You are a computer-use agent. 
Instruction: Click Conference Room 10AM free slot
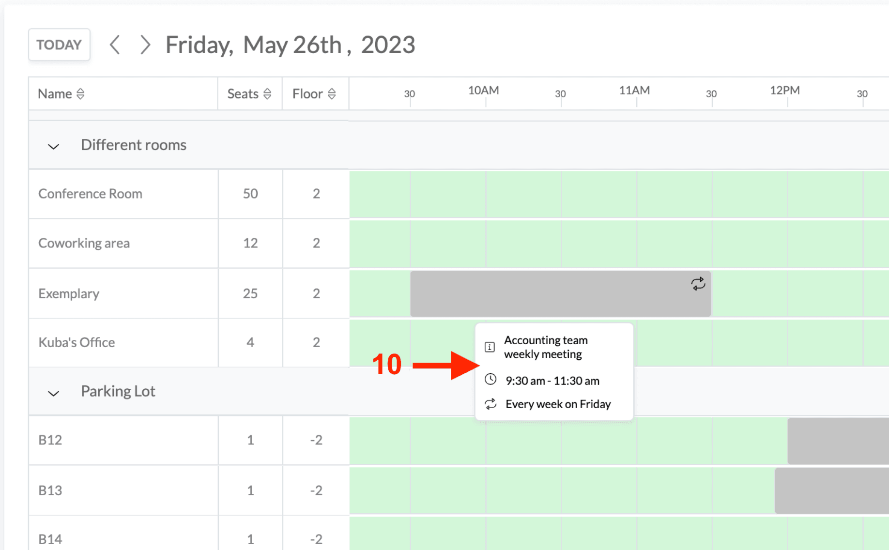(523, 194)
